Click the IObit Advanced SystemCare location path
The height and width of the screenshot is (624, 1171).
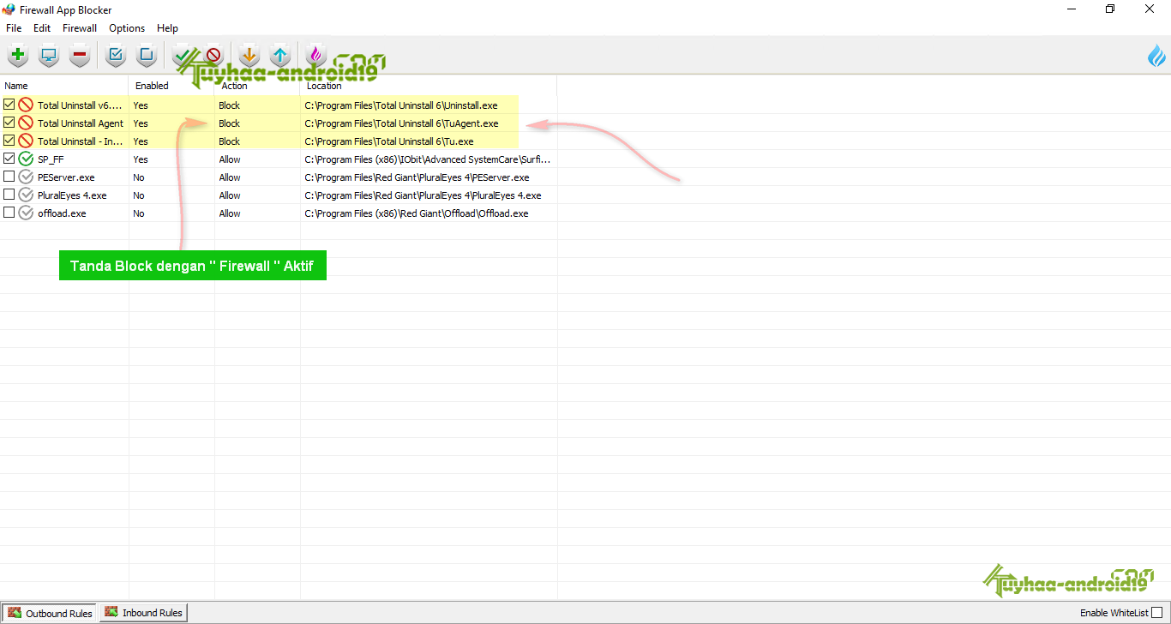coord(428,159)
